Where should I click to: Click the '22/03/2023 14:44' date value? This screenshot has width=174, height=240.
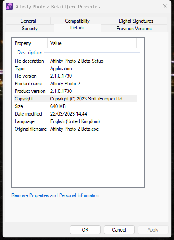[69, 114]
